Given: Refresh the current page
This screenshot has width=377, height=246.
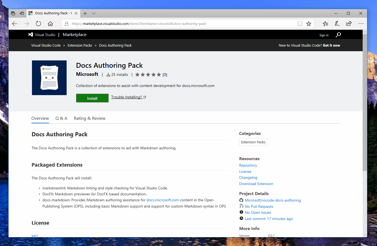Looking at the screenshot, I should tap(38, 24).
